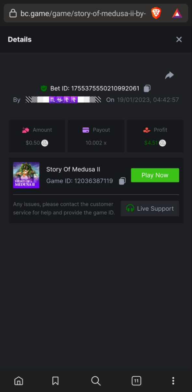This screenshot has width=192, height=392.
Task: Copy the Bet ID to clipboard
Action: 147,88
